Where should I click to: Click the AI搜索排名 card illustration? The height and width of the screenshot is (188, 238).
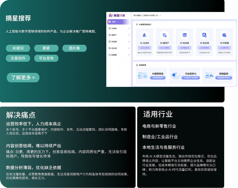point(143,75)
